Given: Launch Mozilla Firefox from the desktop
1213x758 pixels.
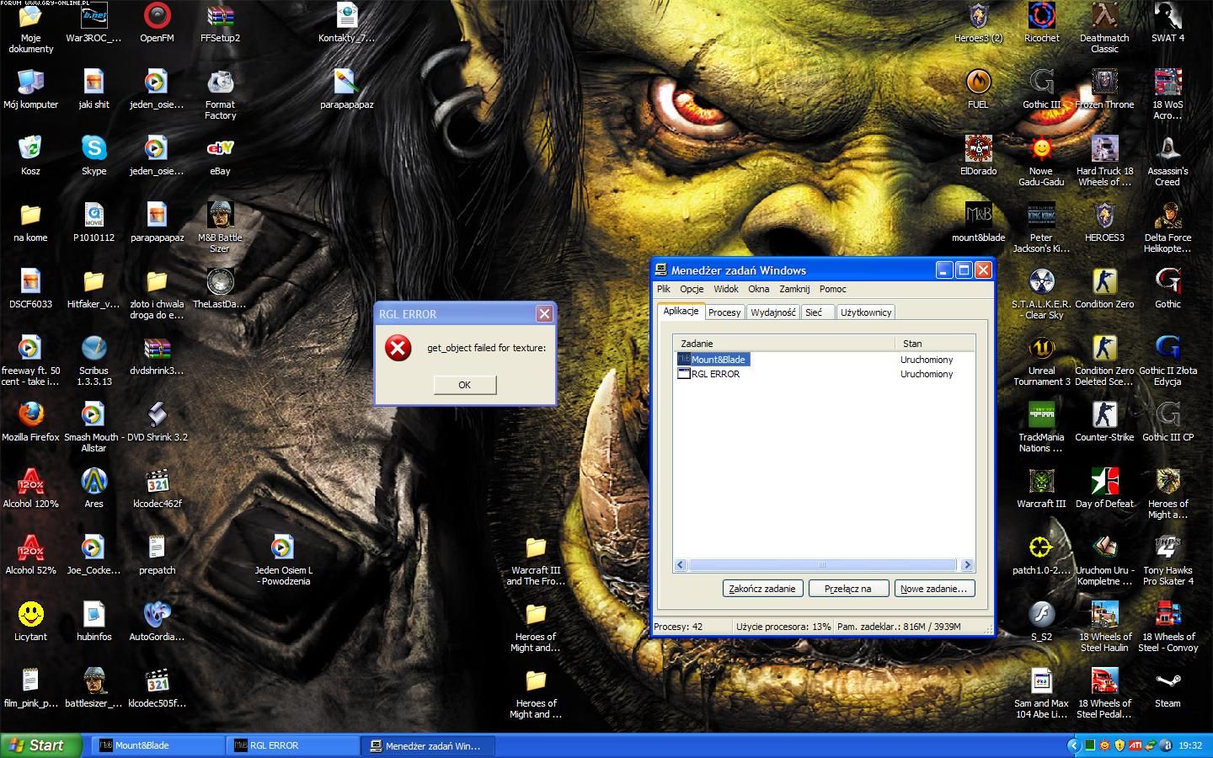Looking at the screenshot, I should (x=30, y=422).
